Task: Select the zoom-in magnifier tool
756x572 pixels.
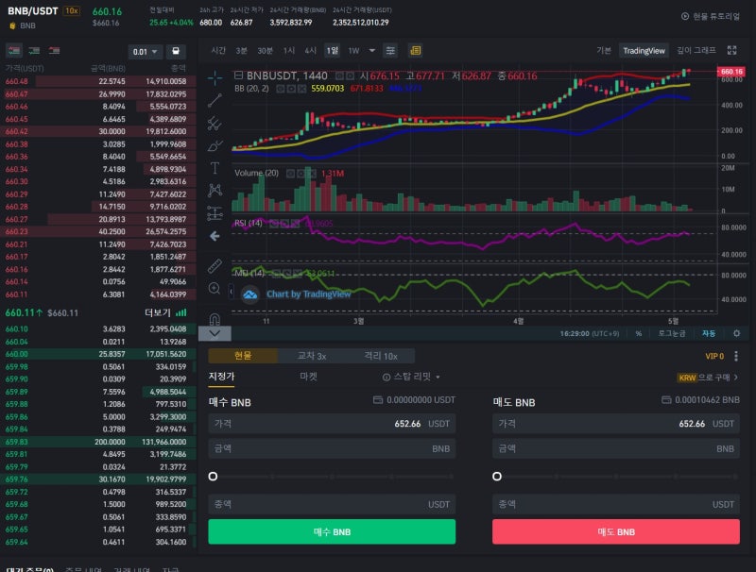Action: point(215,289)
